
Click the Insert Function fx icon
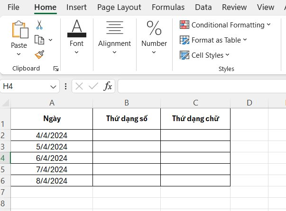coord(108,86)
